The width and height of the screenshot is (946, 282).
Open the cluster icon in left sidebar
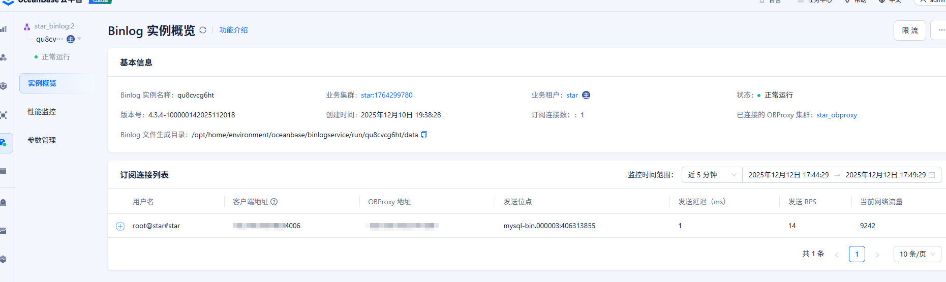click(x=4, y=57)
